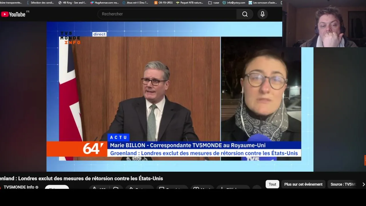Viewport: 366px width, 206px height.
Task: Click the video title about Groenland
Action: pos(81,179)
